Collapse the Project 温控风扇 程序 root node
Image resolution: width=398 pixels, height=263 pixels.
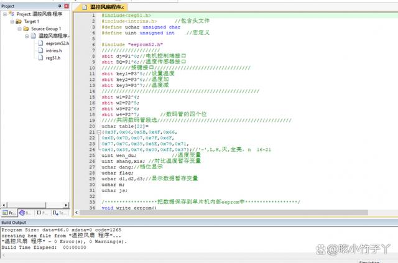pyautogui.click(x=5, y=14)
